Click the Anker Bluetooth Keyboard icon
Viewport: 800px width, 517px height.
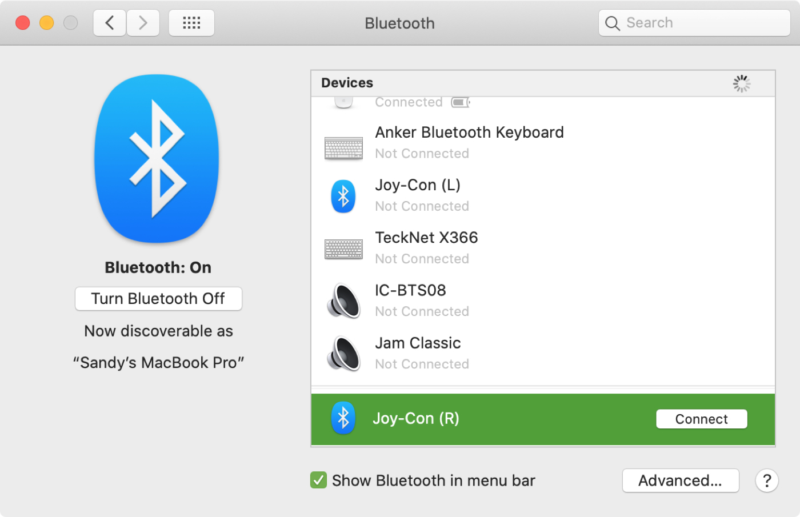(343, 148)
